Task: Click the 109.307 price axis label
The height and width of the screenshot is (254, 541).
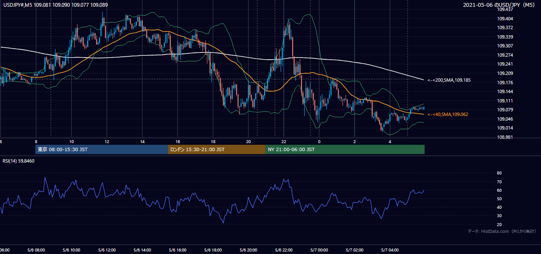Action: 505,46
